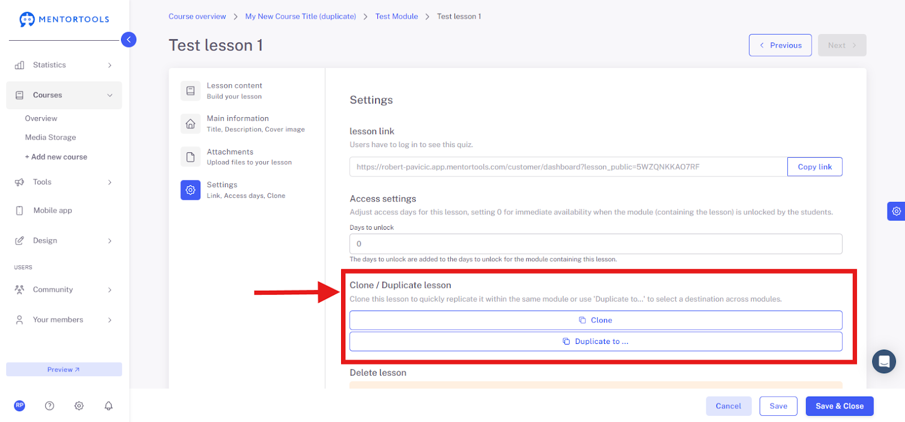
Task: Click the disabled Next button
Action: pyautogui.click(x=842, y=45)
